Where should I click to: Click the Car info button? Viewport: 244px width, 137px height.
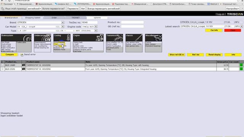(214, 30)
